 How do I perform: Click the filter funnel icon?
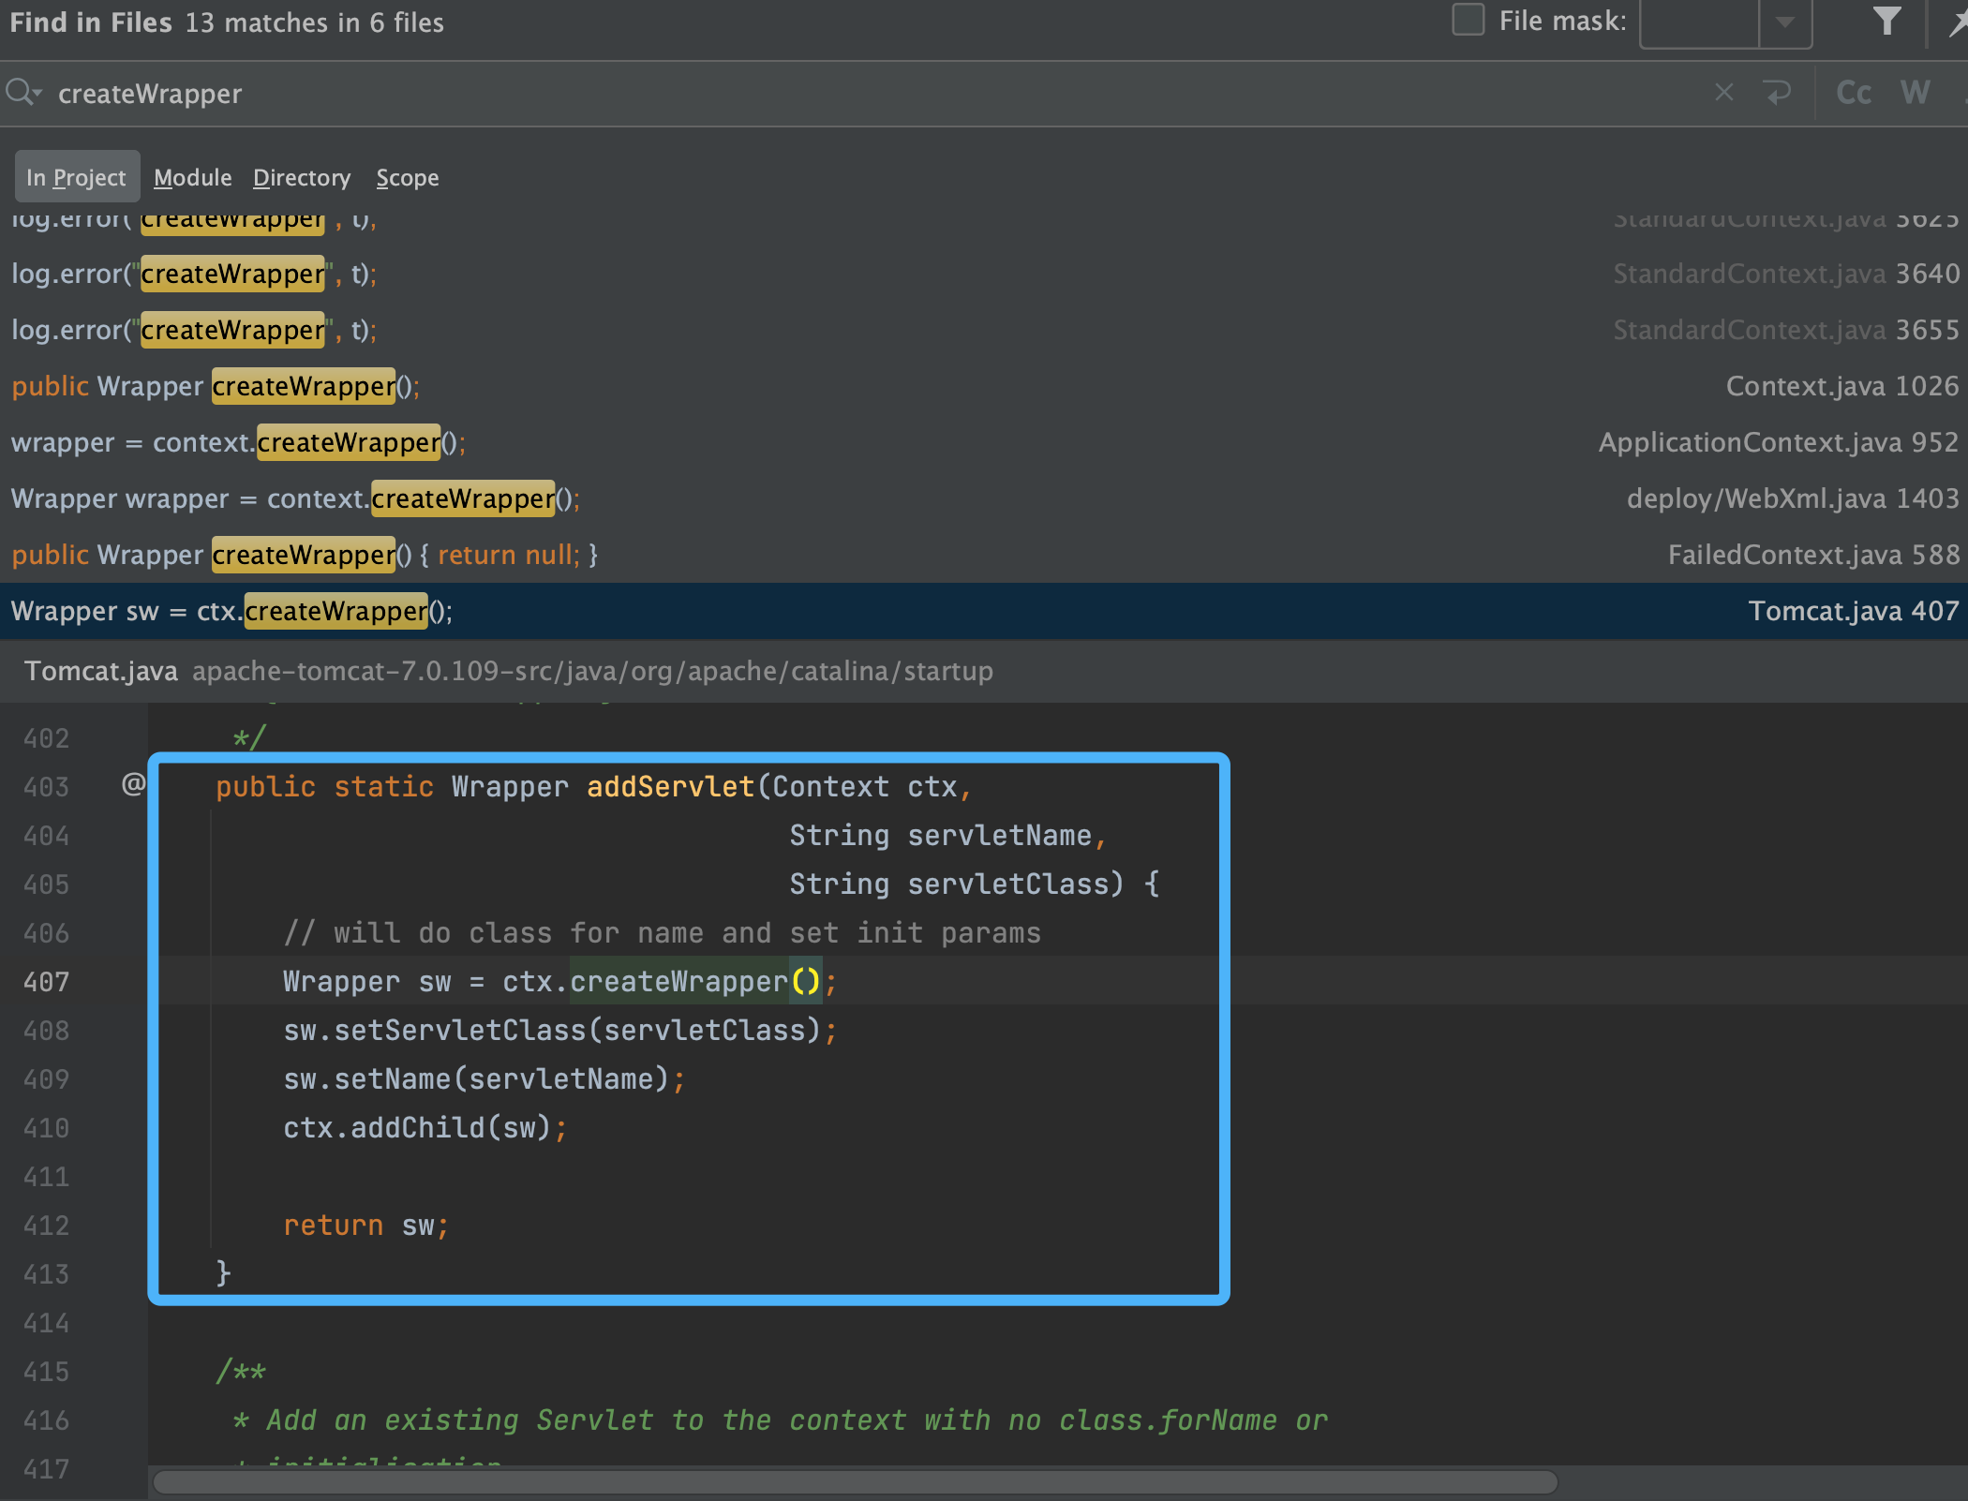tap(1886, 21)
